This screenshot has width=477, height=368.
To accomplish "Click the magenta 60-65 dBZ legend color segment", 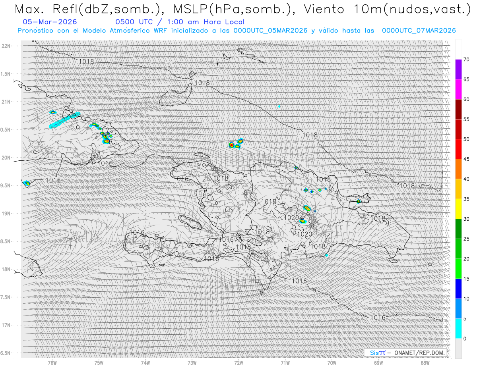I will (x=458, y=89).
